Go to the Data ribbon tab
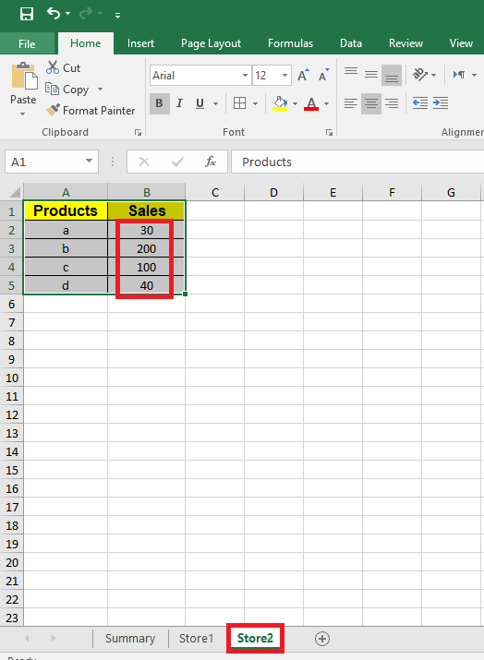Viewport: 484px width, 660px height. [351, 43]
